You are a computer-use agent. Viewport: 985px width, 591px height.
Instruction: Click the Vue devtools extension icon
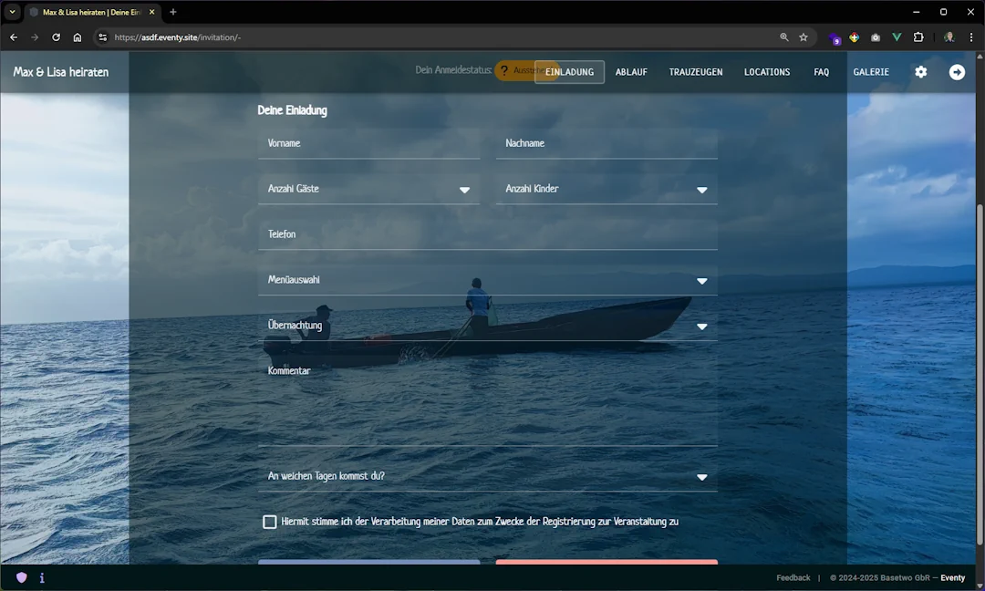click(x=897, y=37)
